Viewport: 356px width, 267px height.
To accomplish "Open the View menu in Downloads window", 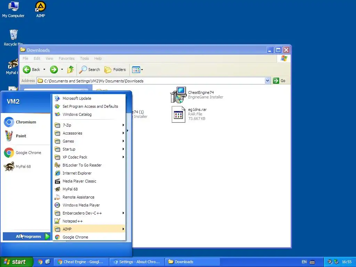I will tap(49, 58).
